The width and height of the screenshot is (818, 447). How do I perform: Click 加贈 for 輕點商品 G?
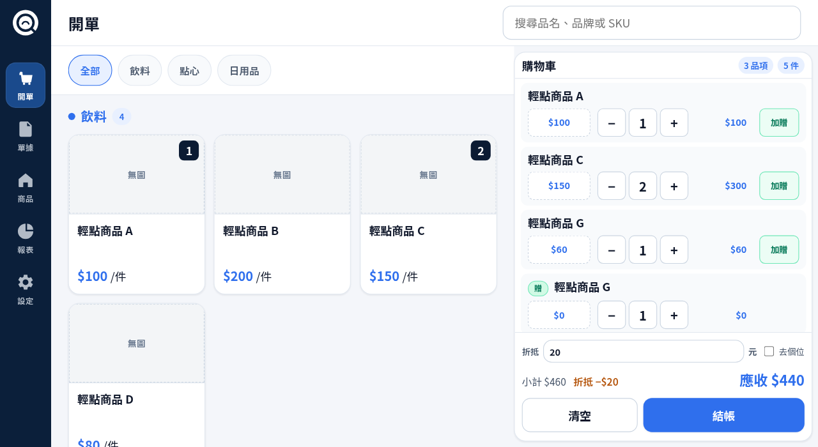click(779, 250)
